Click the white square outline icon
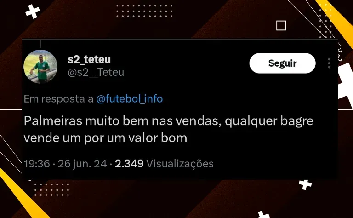This screenshot has width=353, height=218. pos(281,25)
